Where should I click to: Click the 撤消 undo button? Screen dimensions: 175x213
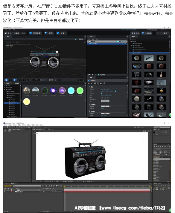point(16,33)
